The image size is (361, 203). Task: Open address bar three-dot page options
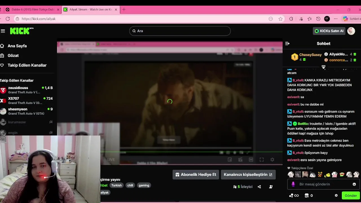click(x=271, y=19)
